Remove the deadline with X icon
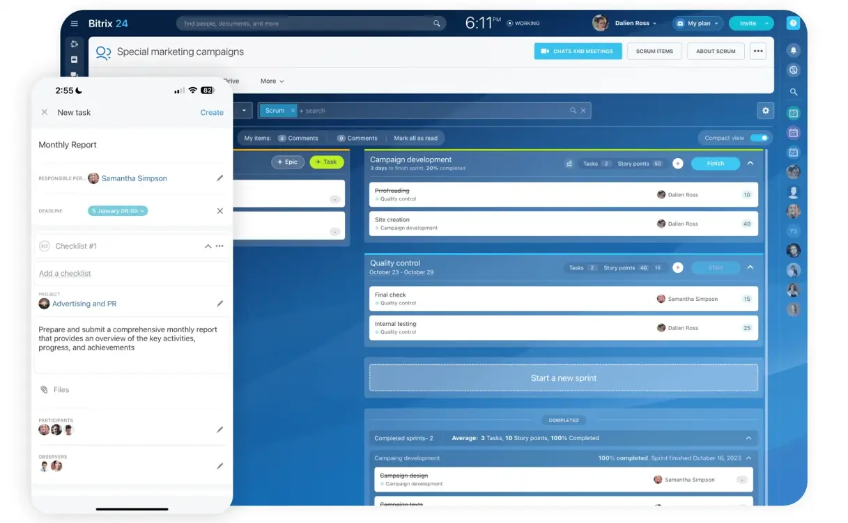The image size is (848, 523). click(x=219, y=211)
